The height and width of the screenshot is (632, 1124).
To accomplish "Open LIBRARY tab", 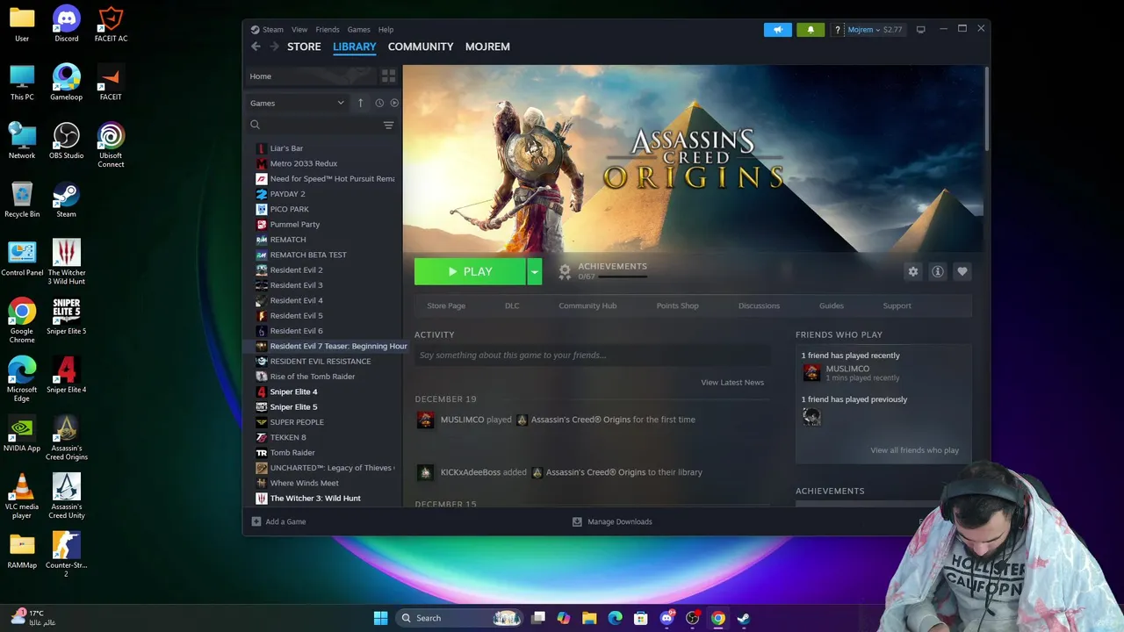I will tap(355, 47).
